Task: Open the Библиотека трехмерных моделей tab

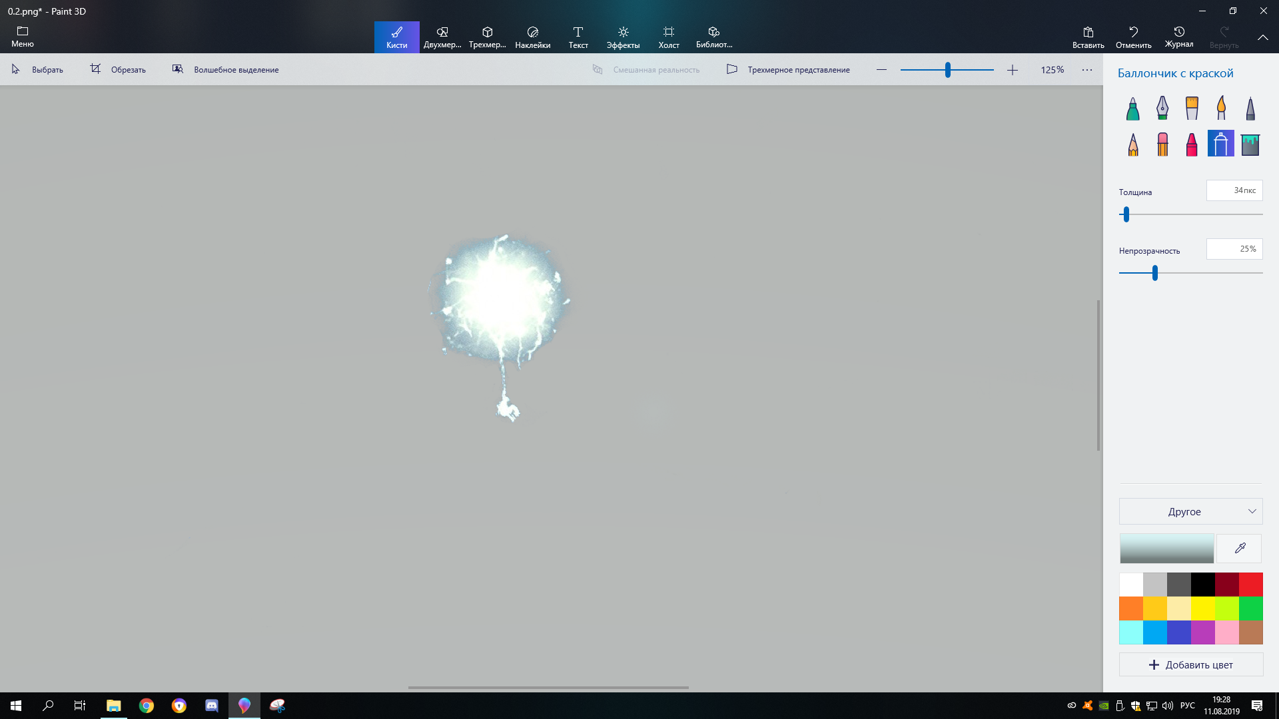Action: pyautogui.click(x=714, y=37)
